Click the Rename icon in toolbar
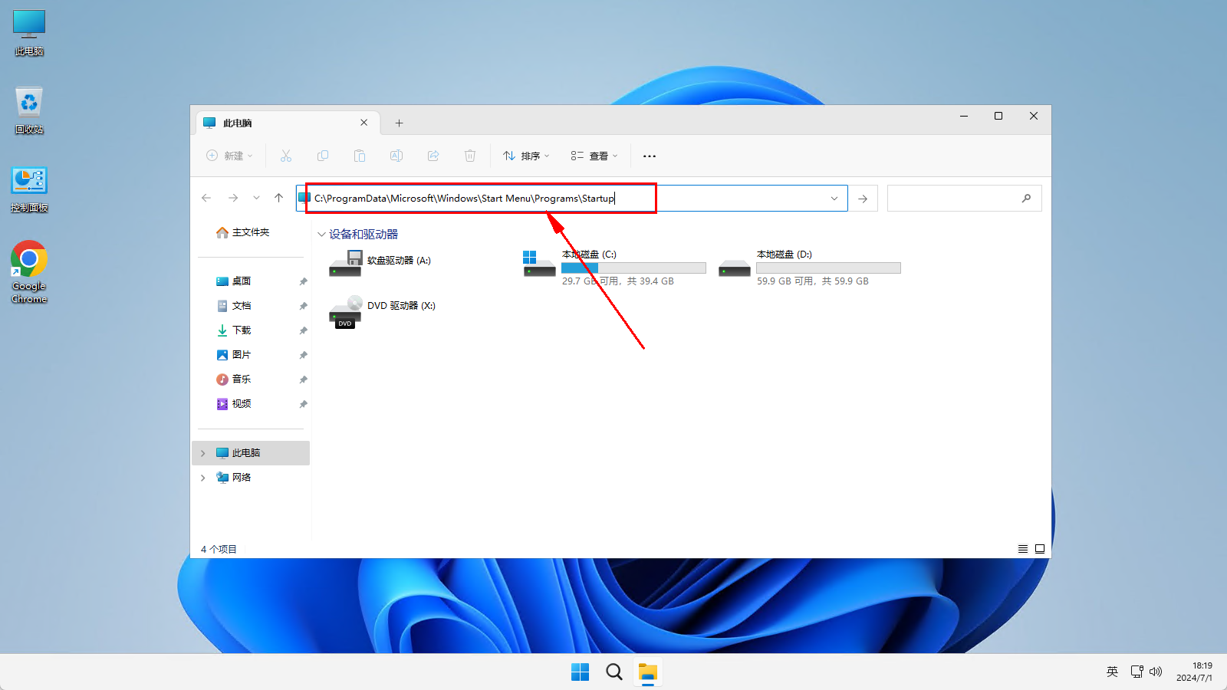 [x=396, y=156]
